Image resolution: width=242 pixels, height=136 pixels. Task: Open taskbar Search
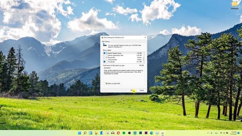[85, 133]
